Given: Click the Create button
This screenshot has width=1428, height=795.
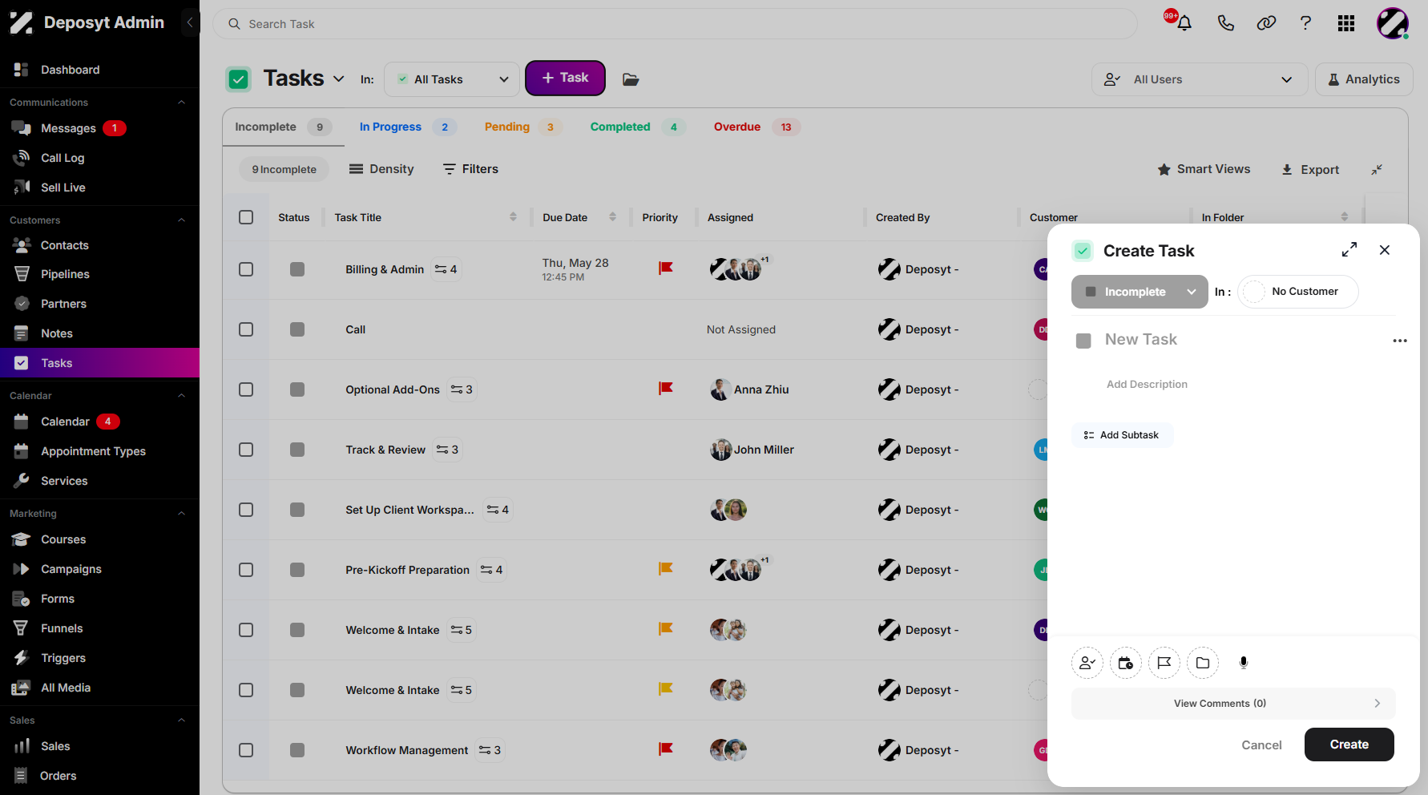Looking at the screenshot, I should pyautogui.click(x=1349, y=745).
